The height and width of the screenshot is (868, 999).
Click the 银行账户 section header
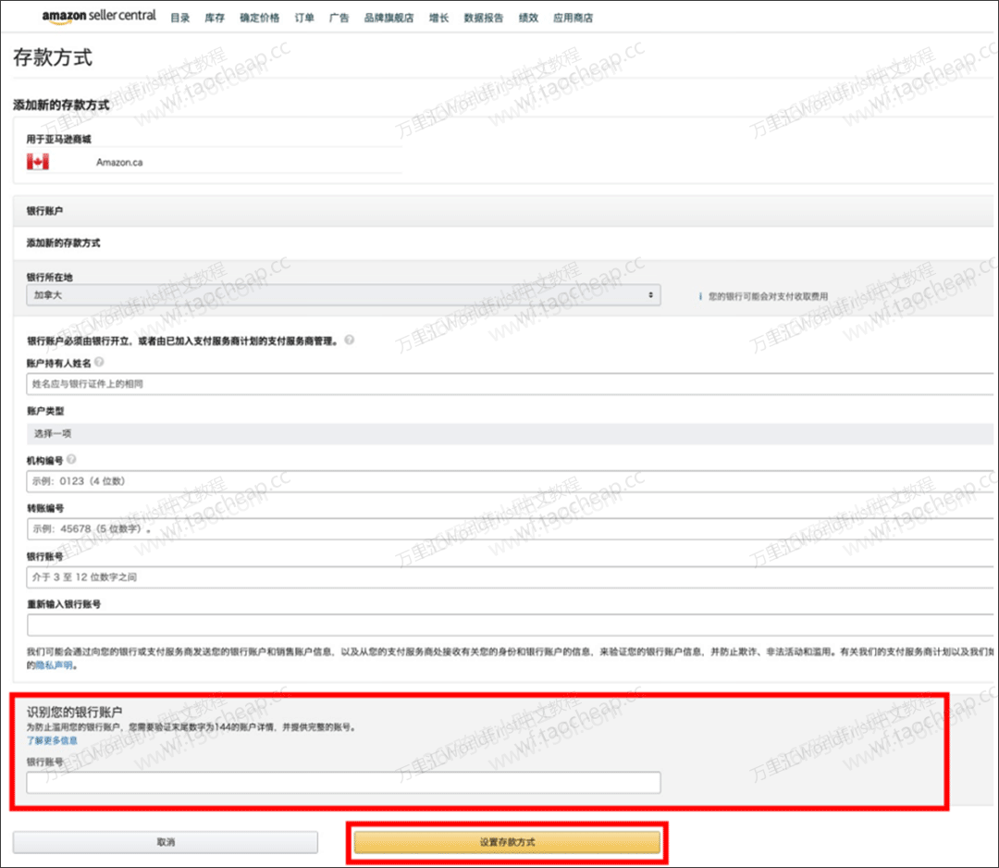click(x=44, y=211)
